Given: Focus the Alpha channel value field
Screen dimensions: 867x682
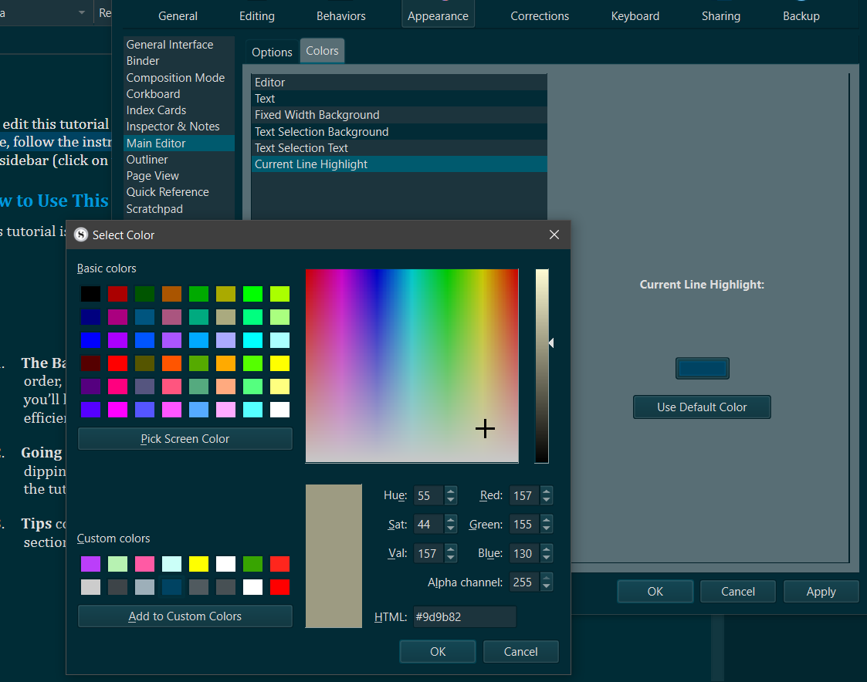Looking at the screenshot, I should (524, 582).
